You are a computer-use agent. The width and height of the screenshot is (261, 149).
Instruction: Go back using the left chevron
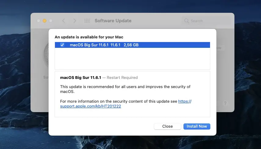63,21
